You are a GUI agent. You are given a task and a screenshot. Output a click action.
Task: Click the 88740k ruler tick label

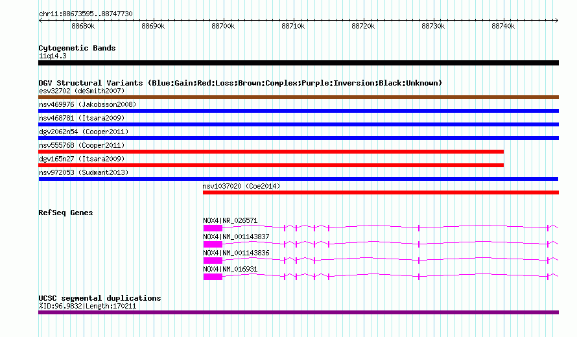[503, 26]
